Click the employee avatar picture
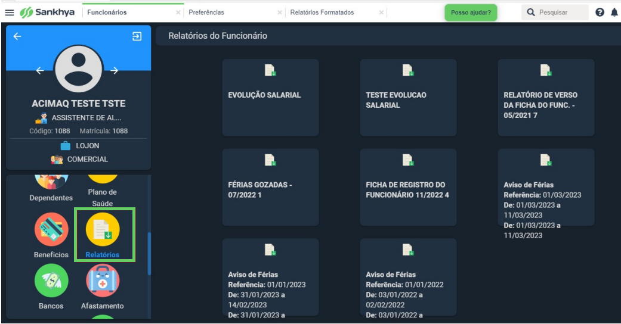The image size is (621, 324). click(78, 69)
